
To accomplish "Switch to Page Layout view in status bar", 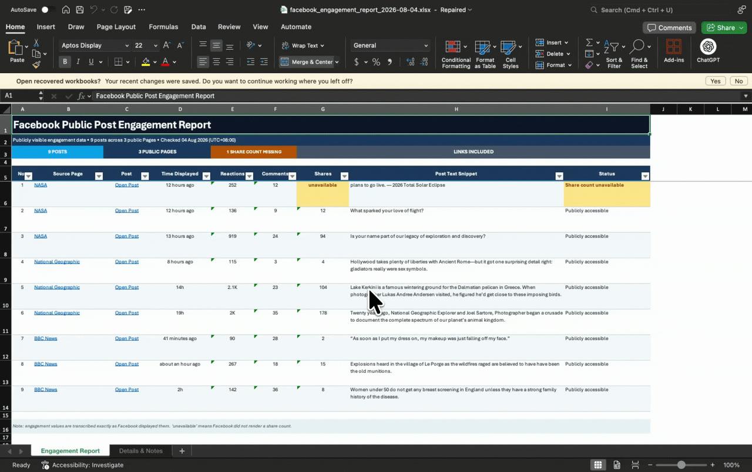I will click(617, 465).
